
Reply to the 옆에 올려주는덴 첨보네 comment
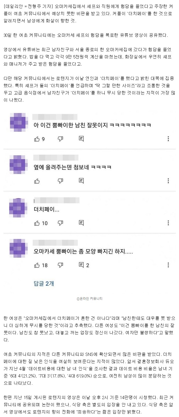point(82,181)
